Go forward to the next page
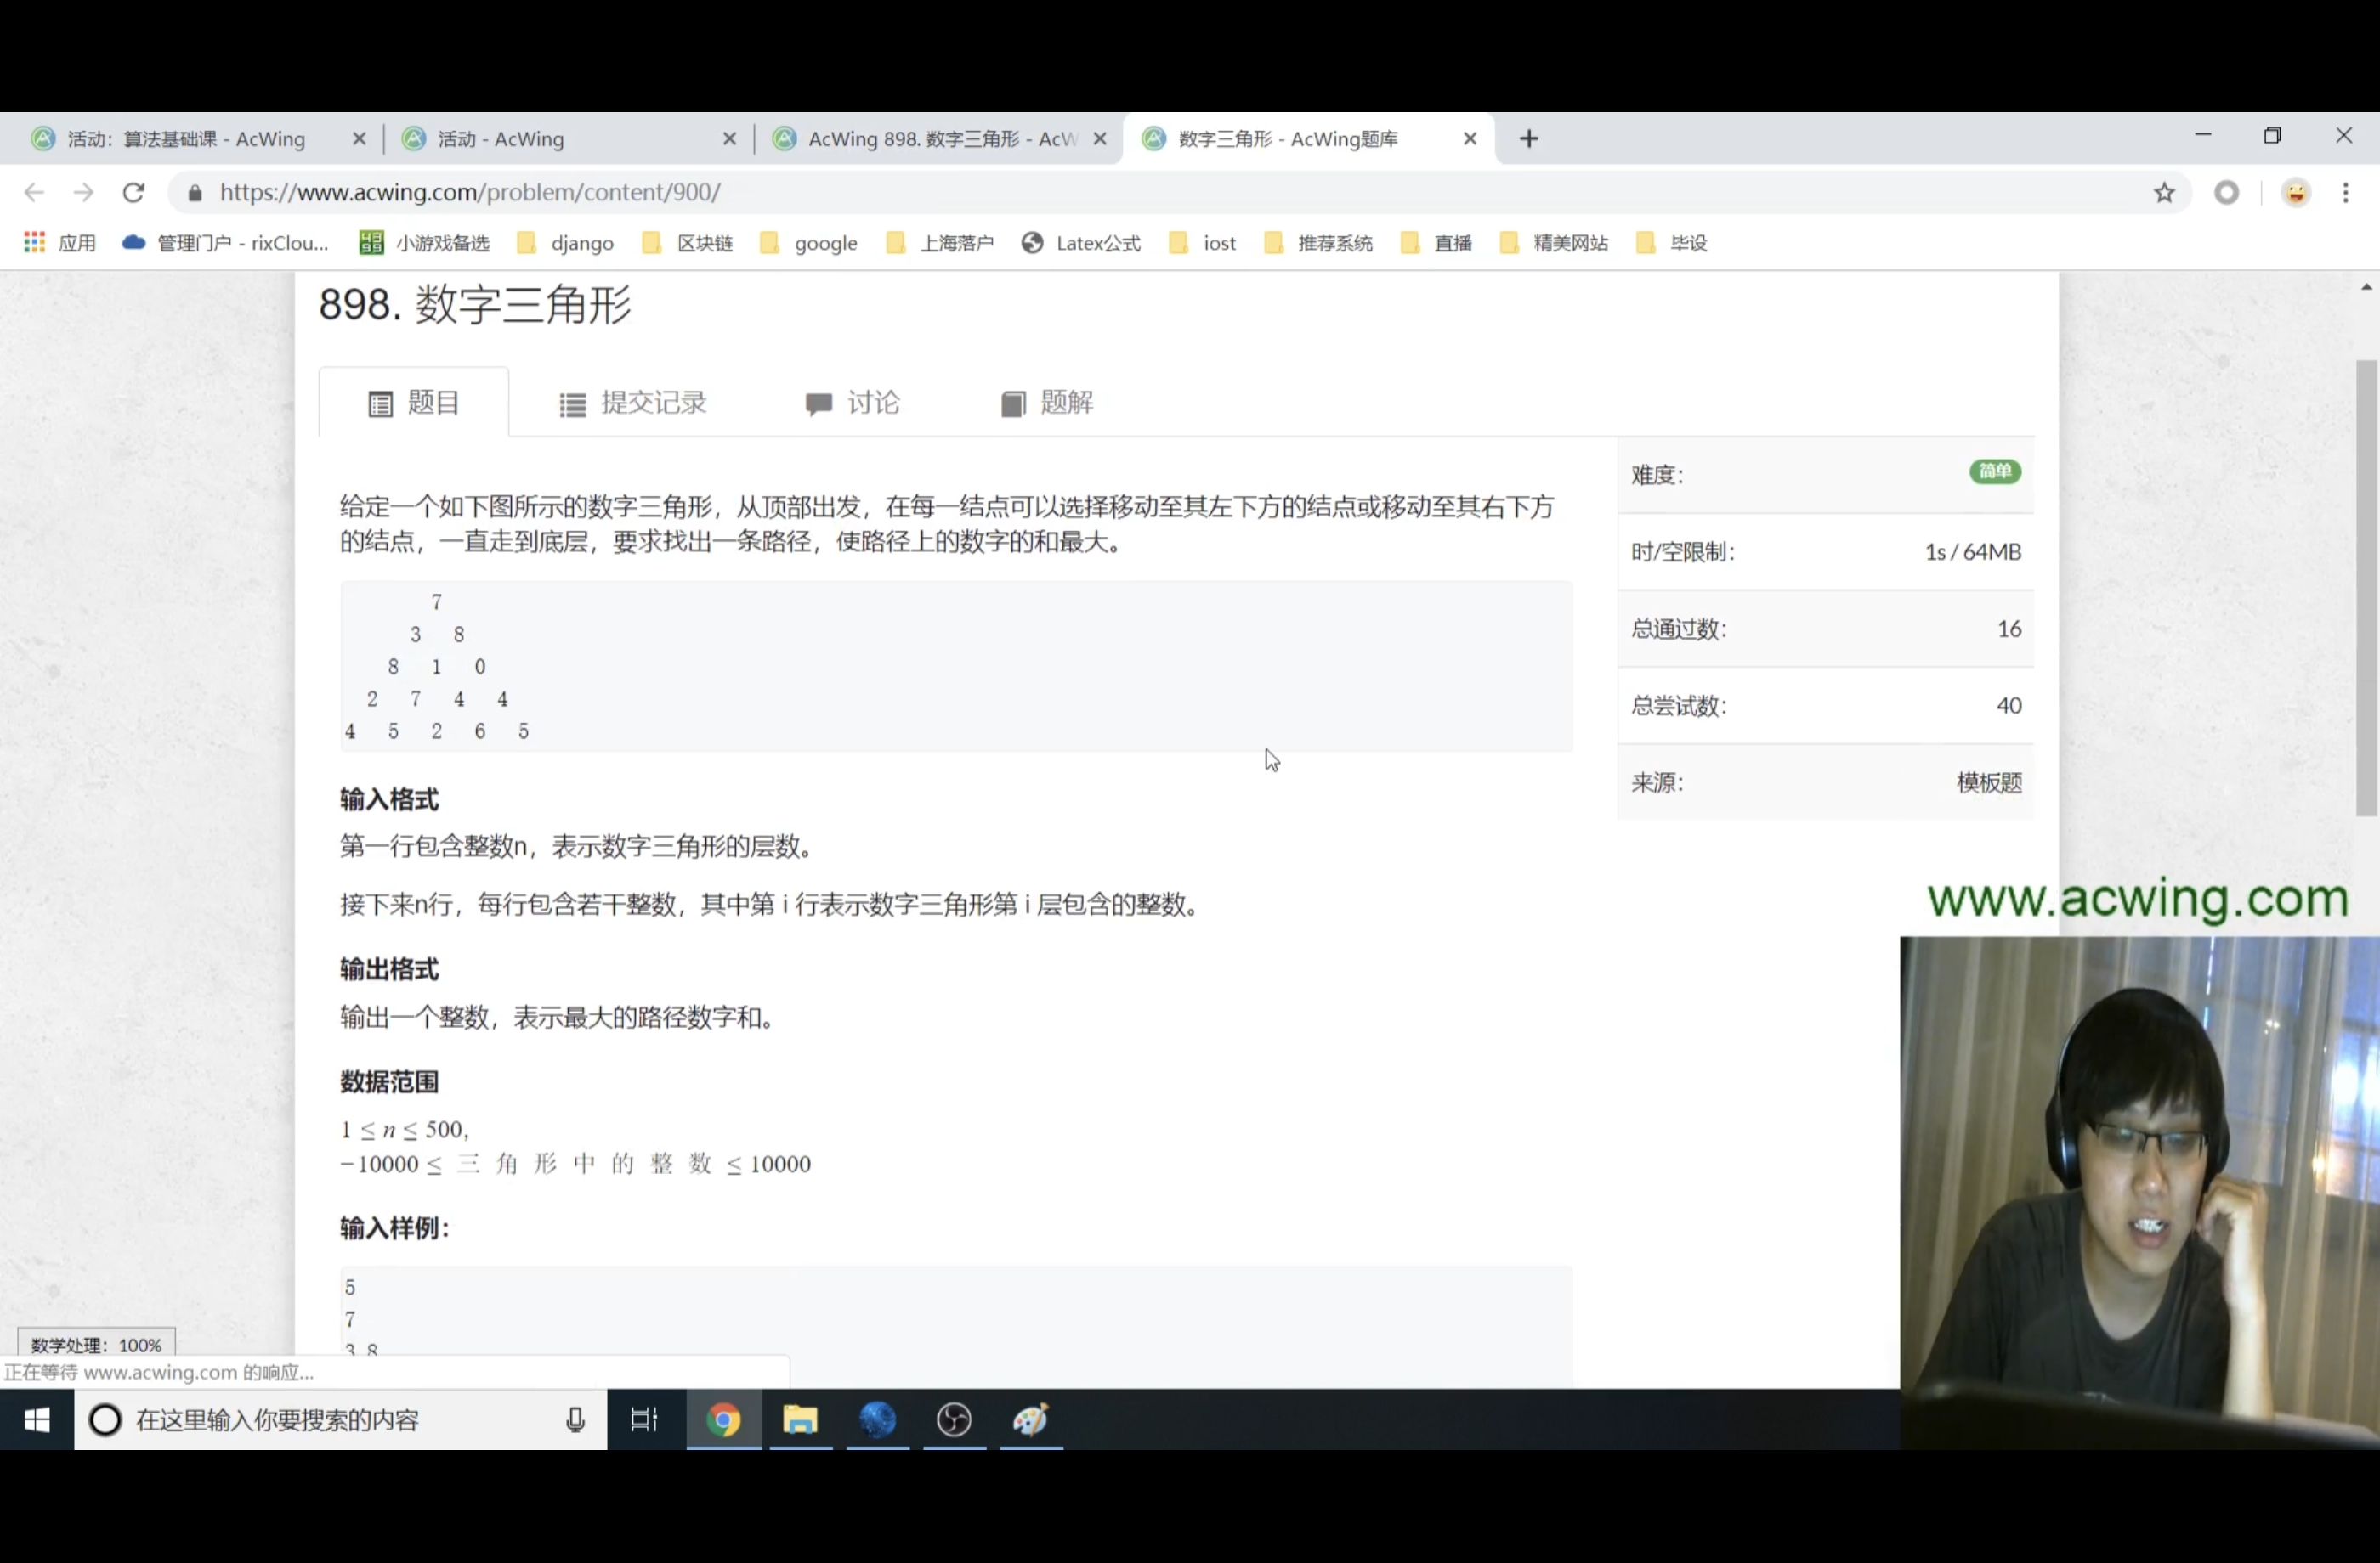This screenshot has width=2380, height=1563. coord(84,192)
